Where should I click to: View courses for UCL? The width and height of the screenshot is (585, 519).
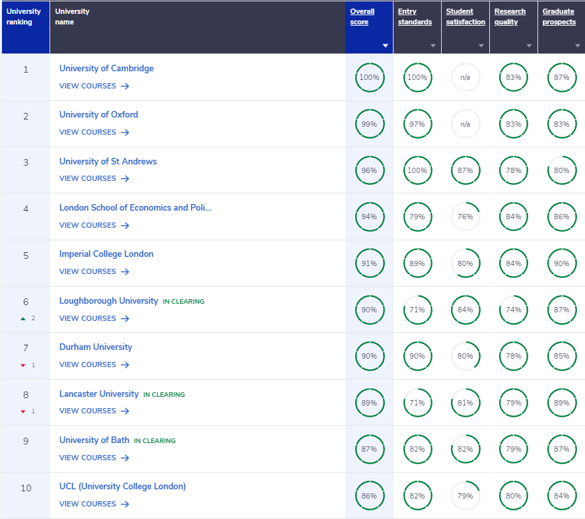pyautogui.click(x=94, y=504)
